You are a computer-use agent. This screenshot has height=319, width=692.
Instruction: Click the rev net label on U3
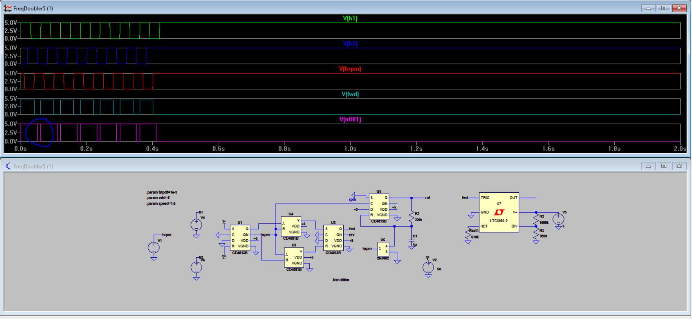coord(352,235)
